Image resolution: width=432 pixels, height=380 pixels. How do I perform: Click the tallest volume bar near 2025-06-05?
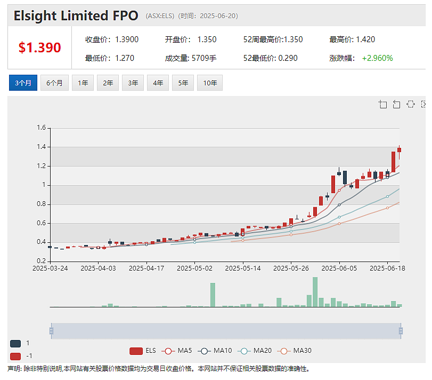pos(315,292)
